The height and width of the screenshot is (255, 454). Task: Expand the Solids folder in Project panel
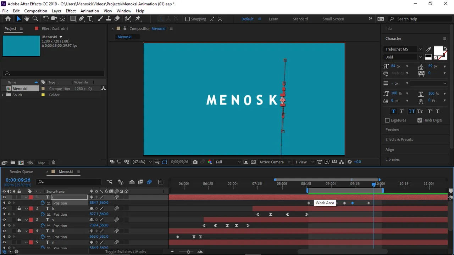pyautogui.click(x=3, y=95)
